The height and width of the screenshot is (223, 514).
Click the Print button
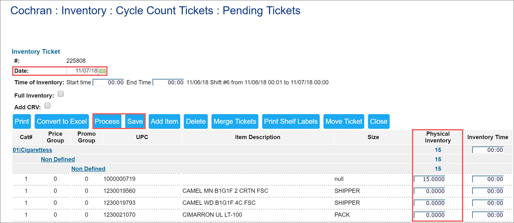tap(22, 122)
